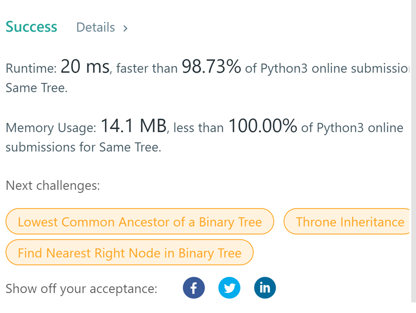Click the "Show off your acceptance:" label
Viewport: 416px width, 313px height.
coord(82,288)
